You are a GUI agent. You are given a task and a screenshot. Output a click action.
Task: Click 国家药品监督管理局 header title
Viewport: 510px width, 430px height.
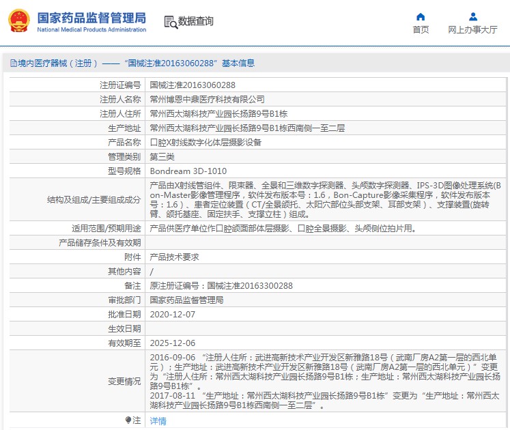91,18
